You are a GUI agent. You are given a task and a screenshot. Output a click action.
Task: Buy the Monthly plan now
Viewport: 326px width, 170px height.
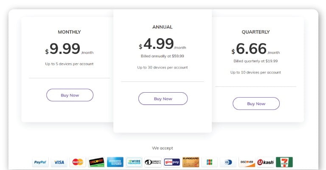(x=70, y=95)
